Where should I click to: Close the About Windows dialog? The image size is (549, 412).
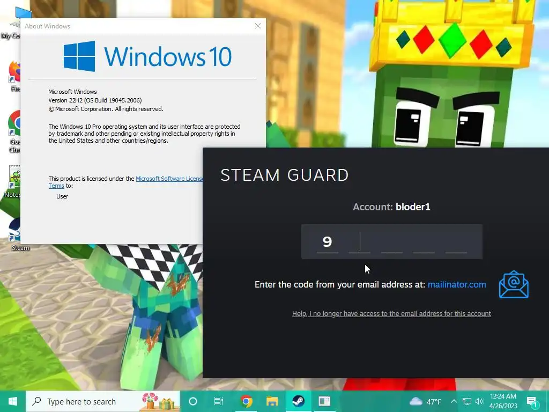(x=258, y=26)
